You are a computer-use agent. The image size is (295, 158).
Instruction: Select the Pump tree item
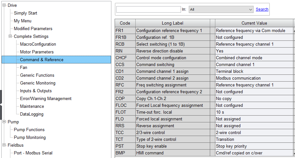13,122
